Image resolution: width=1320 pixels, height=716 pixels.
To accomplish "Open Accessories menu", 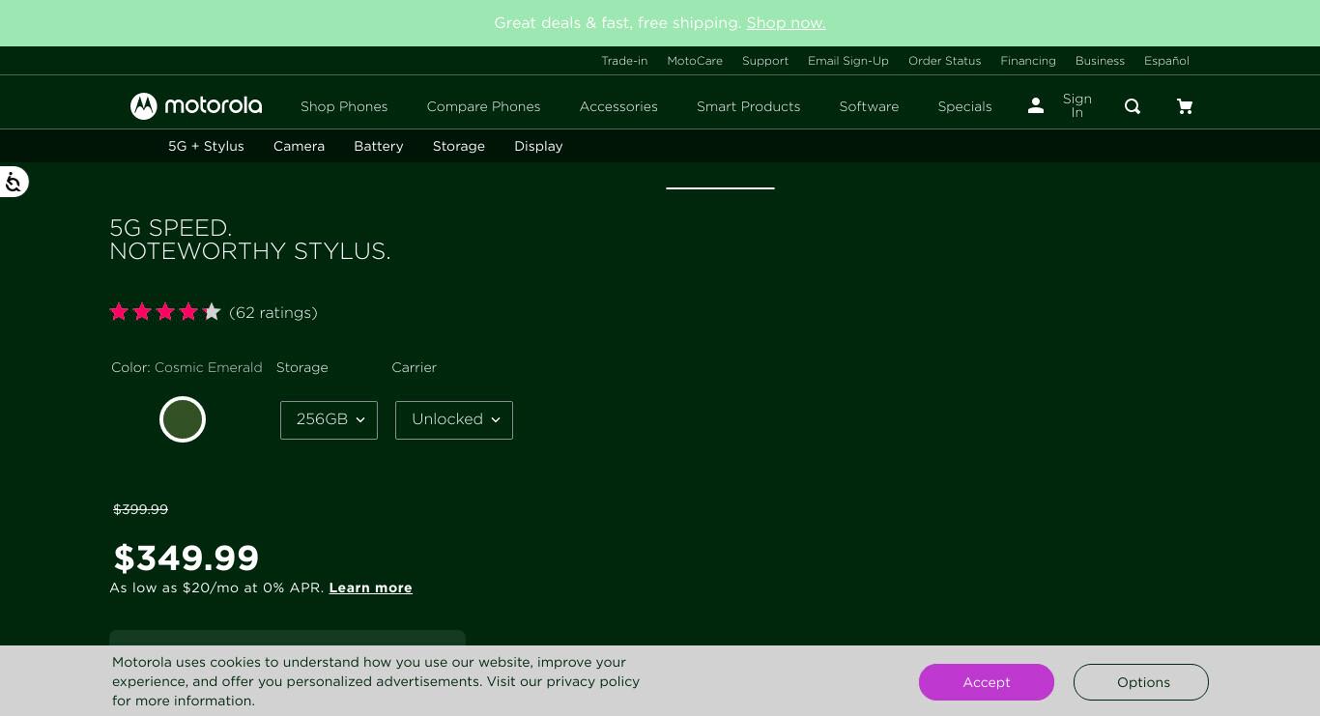I will pos(618,106).
